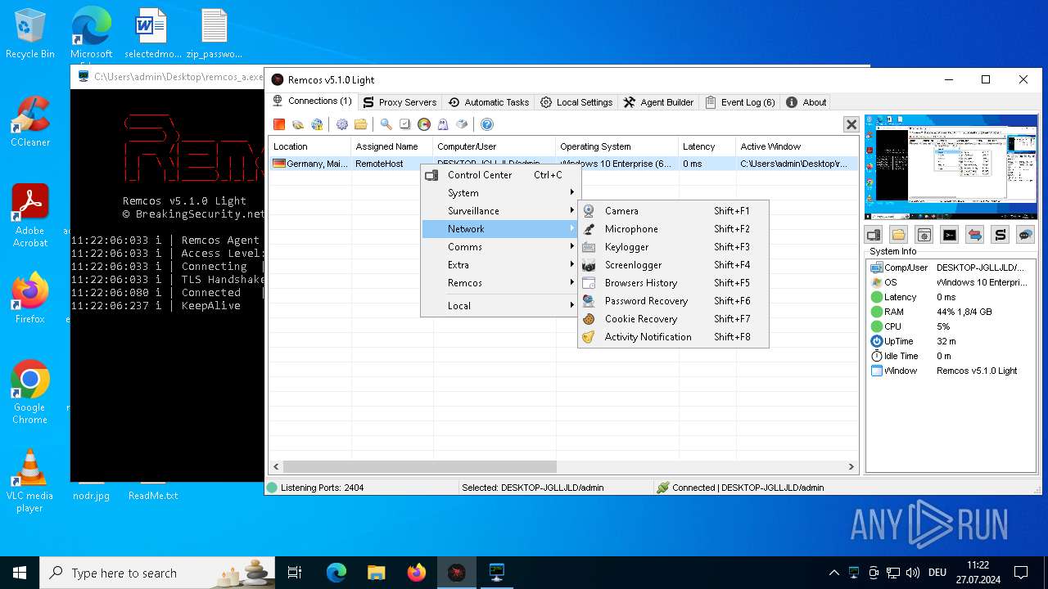
Task: Click the red stop listening icon in toolbar
Action: [x=279, y=124]
